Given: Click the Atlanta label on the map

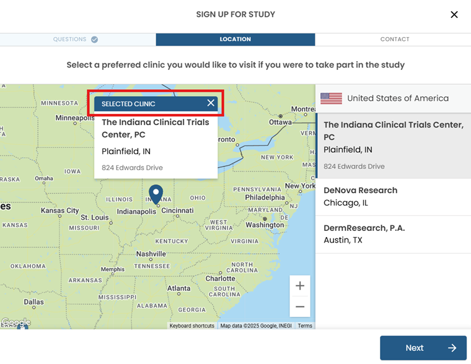Looking at the screenshot, I should (178, 288).
